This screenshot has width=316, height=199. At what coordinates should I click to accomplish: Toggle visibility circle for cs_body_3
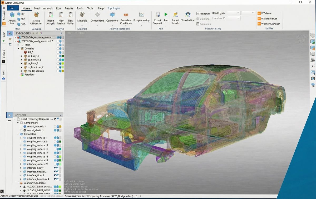(58, 56)
